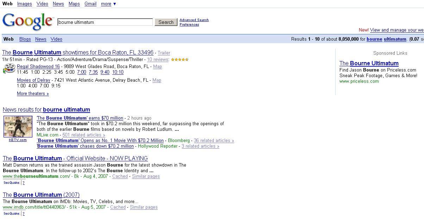Open 'View and manage your web history' link

(397, 30)
